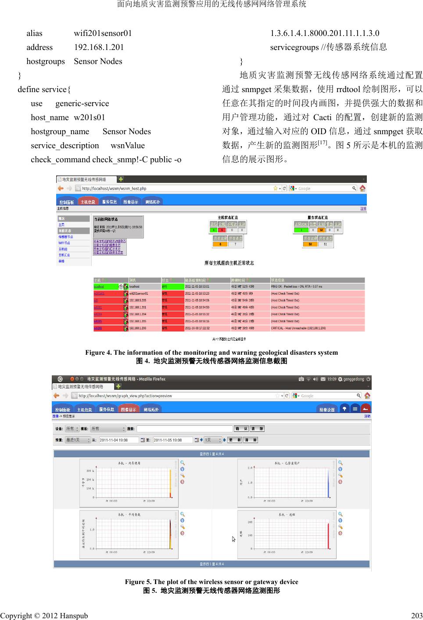The height and width of the screenshot is (620, 423).
Task: Open the 服务信息 tab in upper window
Action: (109, 202)
